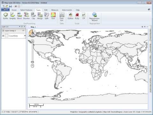Select the Buffer geoprocessing tool
Viewport: 153px width, 115px height.
[x=6, y=16]
